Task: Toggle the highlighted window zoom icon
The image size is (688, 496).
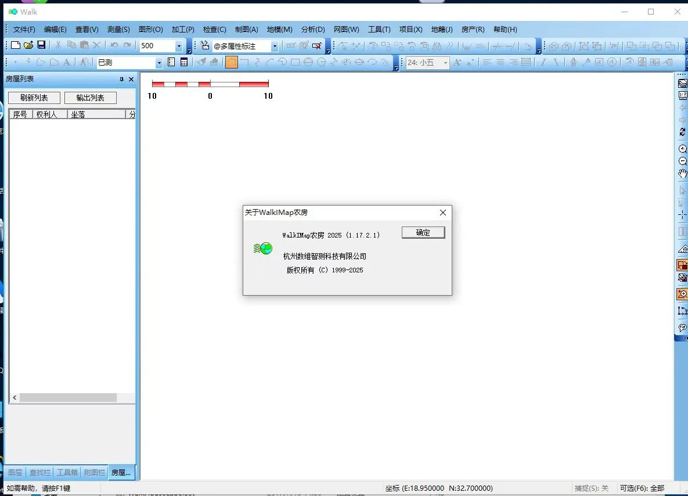Action: (x=682, y=294)
